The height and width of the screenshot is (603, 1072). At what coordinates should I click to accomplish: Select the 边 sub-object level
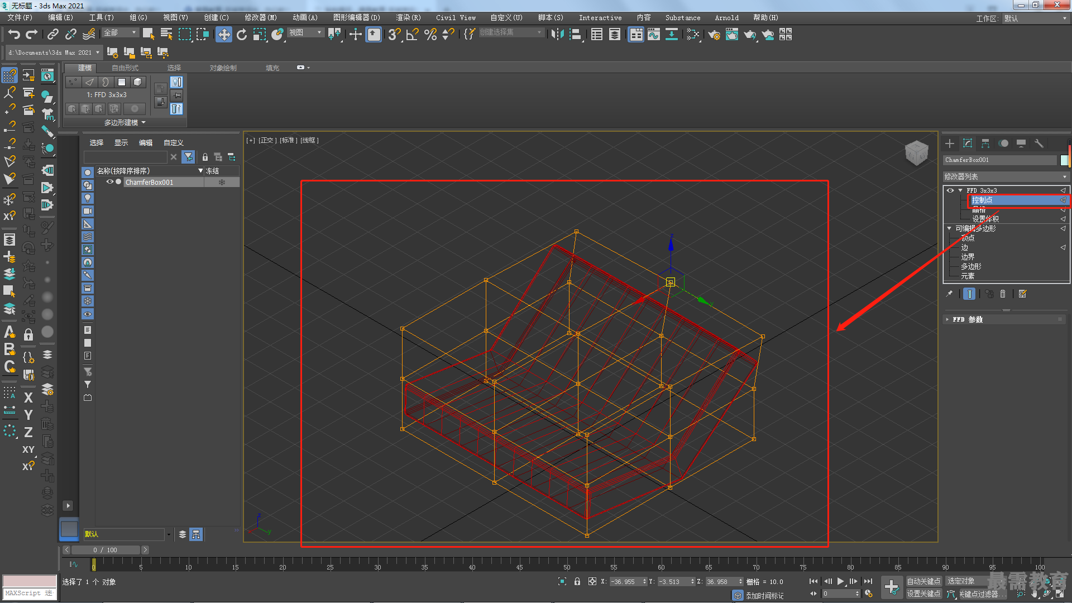point(965,247)
